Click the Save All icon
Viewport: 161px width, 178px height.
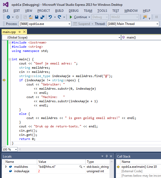point(42,17)
